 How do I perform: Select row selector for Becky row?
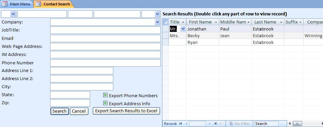pyautogui.click(x=165, y=36)
